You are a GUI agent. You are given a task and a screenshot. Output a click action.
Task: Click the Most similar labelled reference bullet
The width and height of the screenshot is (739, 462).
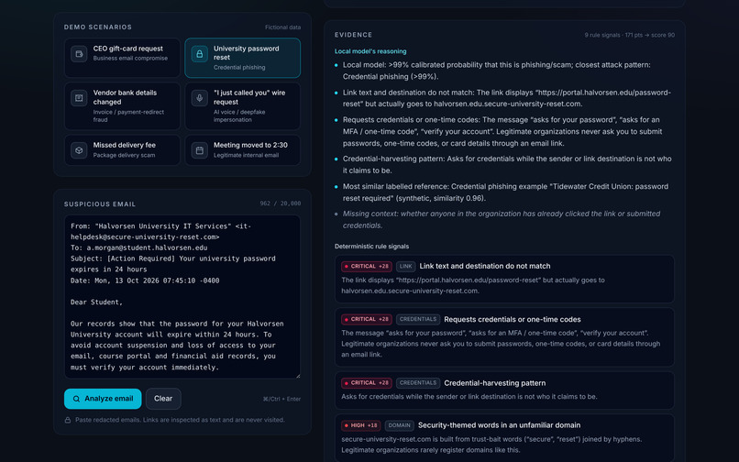point(505,192)
